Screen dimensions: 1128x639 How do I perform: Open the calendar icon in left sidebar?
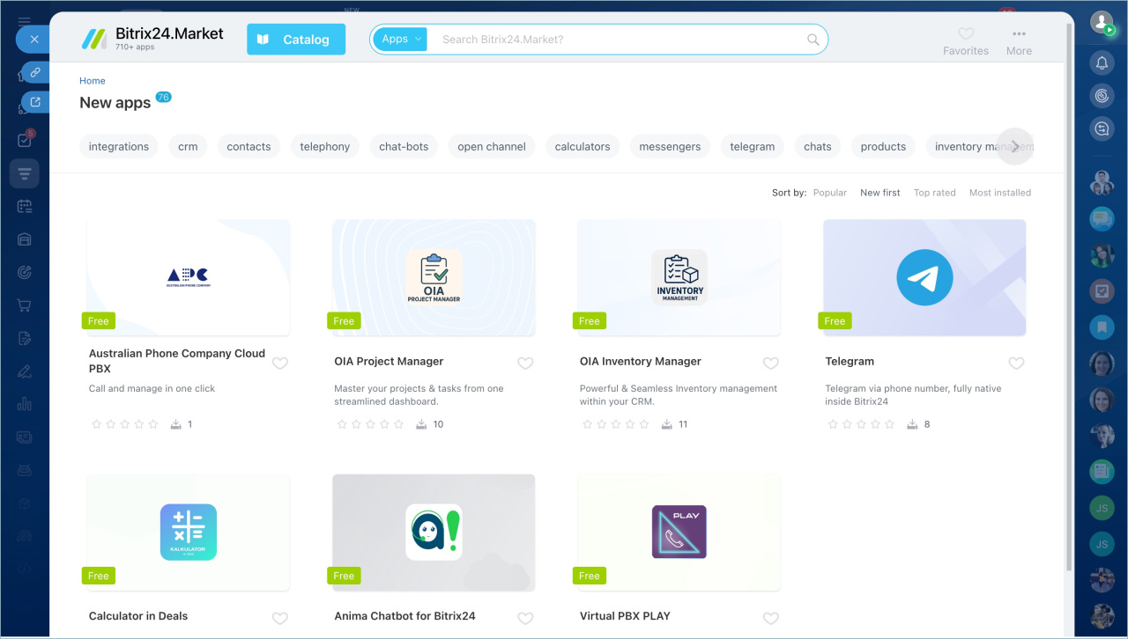tap(25, 206)
